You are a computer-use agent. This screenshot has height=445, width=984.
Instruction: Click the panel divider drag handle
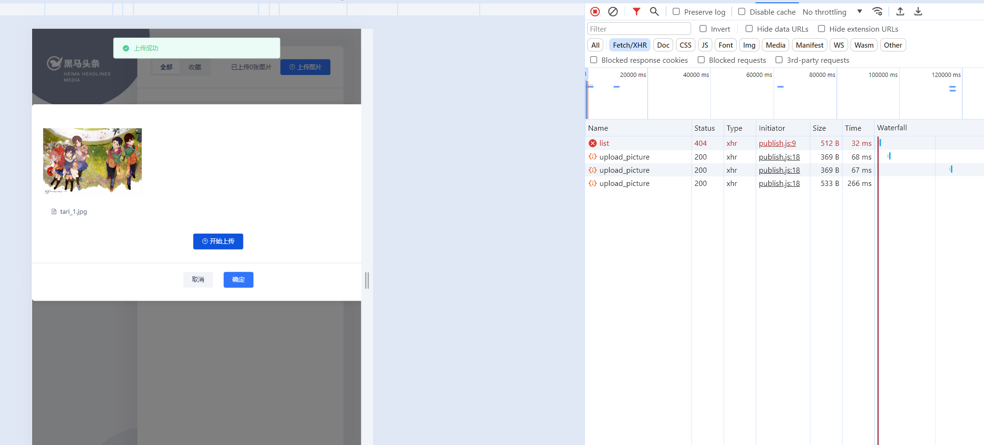[x=367, y=280]
